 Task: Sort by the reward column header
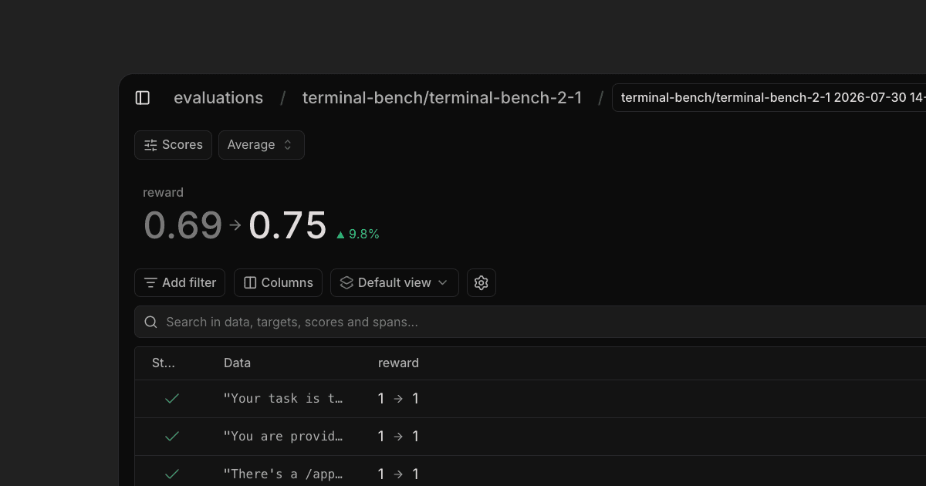pyautogui.click(x=398, y=363)
